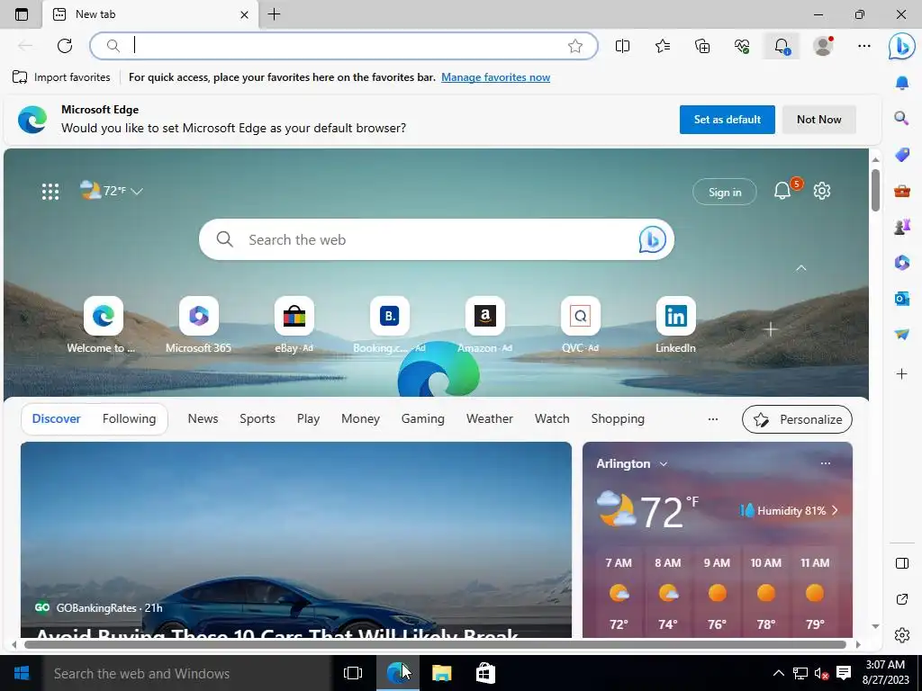Open the eBay quick link tile
Image resolution: width=922 pixels, height=691 pixels.
coord(294,325)
